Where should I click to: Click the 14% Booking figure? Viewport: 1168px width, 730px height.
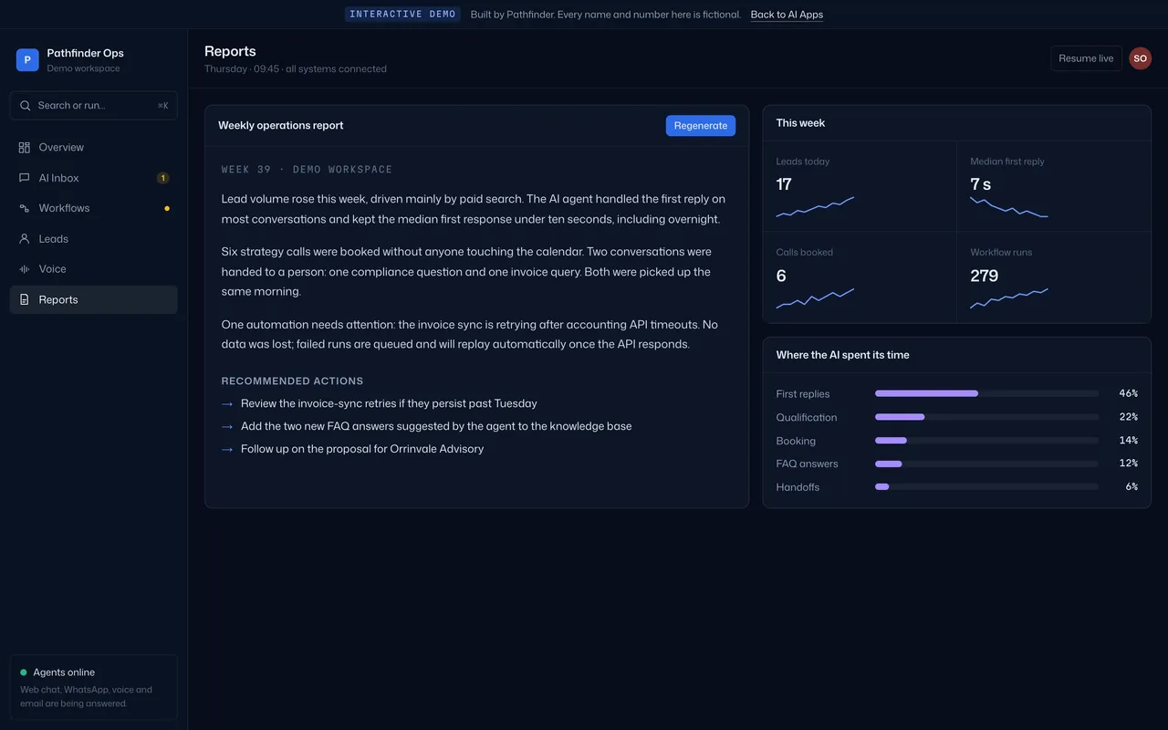(x=1129, y=441)
